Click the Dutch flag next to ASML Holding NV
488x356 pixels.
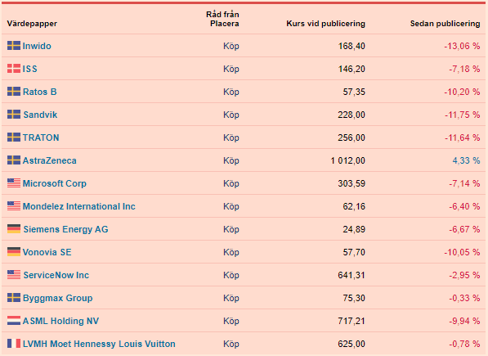coord(14,321)
